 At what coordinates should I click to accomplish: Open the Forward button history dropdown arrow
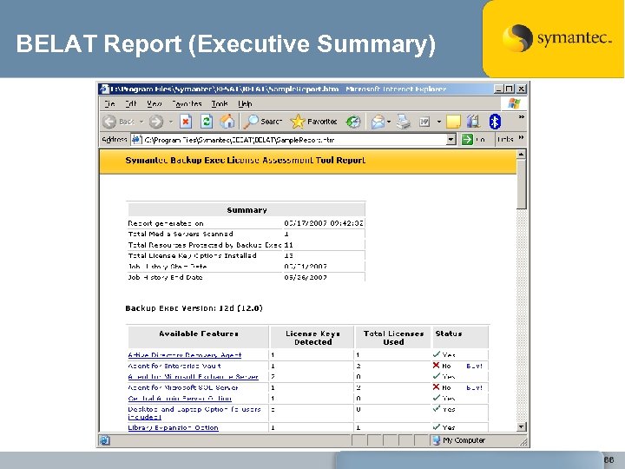pos(171,122)
